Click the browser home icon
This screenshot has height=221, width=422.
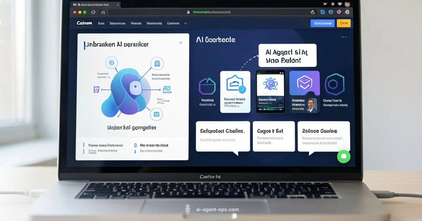click(103, 12)
